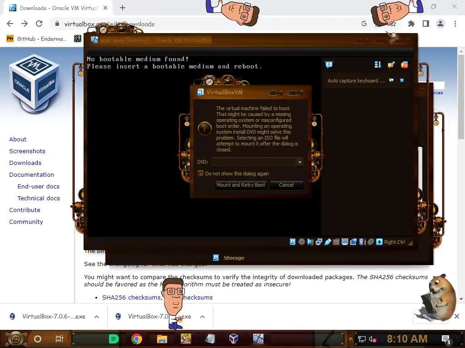Click the display status bar icon
Viewport: 465px width, 348px height.
[x=345, y=242]
